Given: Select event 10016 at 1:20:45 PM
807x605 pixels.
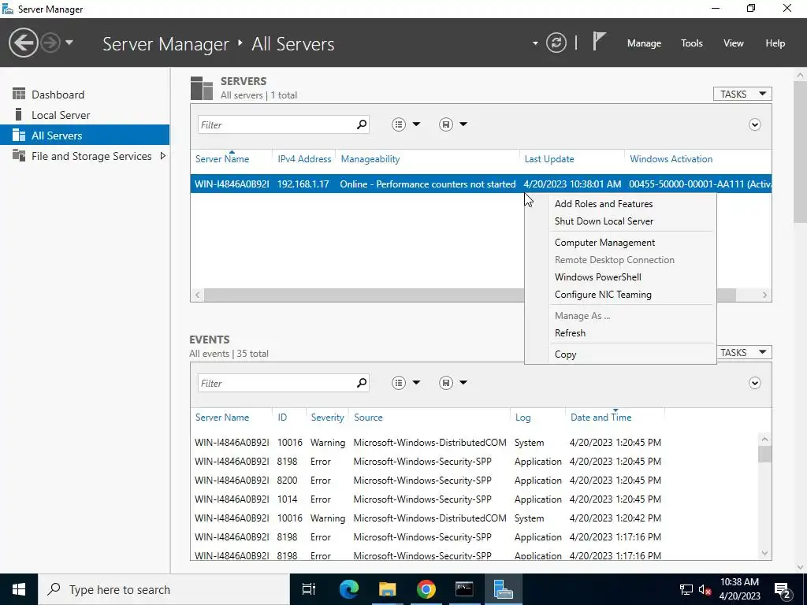Looking at the screenshot, I should point(474,443).
